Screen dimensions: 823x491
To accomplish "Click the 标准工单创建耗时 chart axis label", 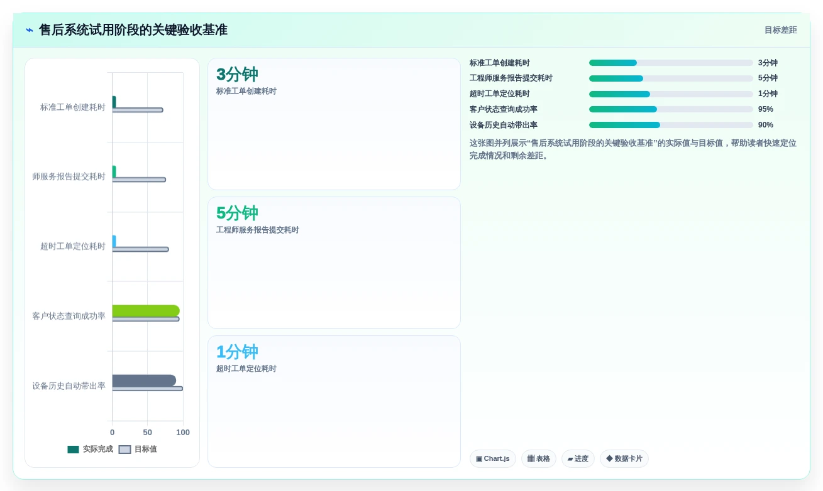I will (73, 107).
